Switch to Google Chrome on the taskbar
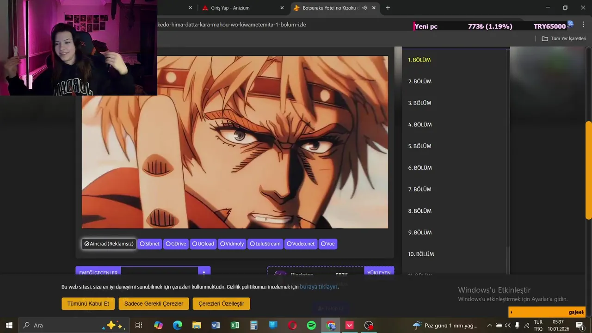This screenshot has width=592, height=333. point(331,325)
